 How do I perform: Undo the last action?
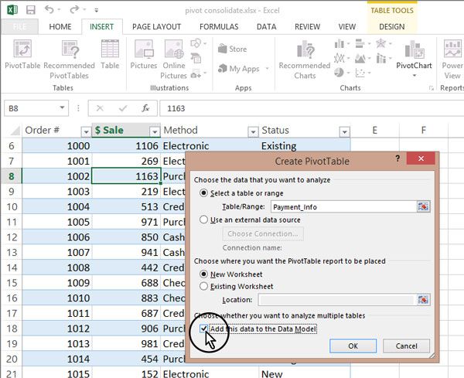click(49, 10)
